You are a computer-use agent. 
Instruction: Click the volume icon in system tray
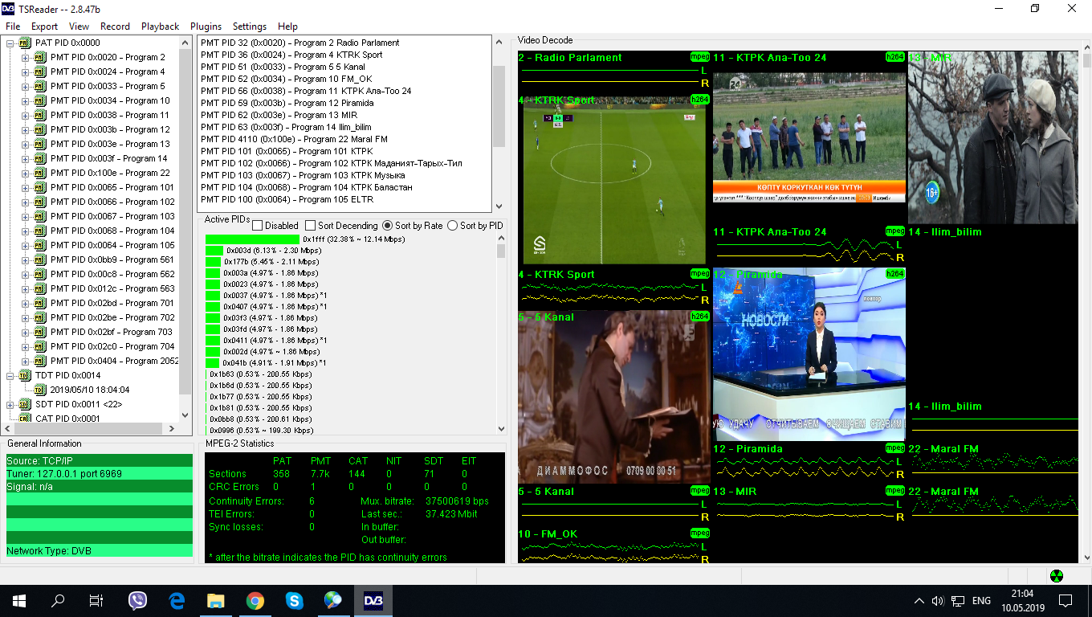coord(938,600)
